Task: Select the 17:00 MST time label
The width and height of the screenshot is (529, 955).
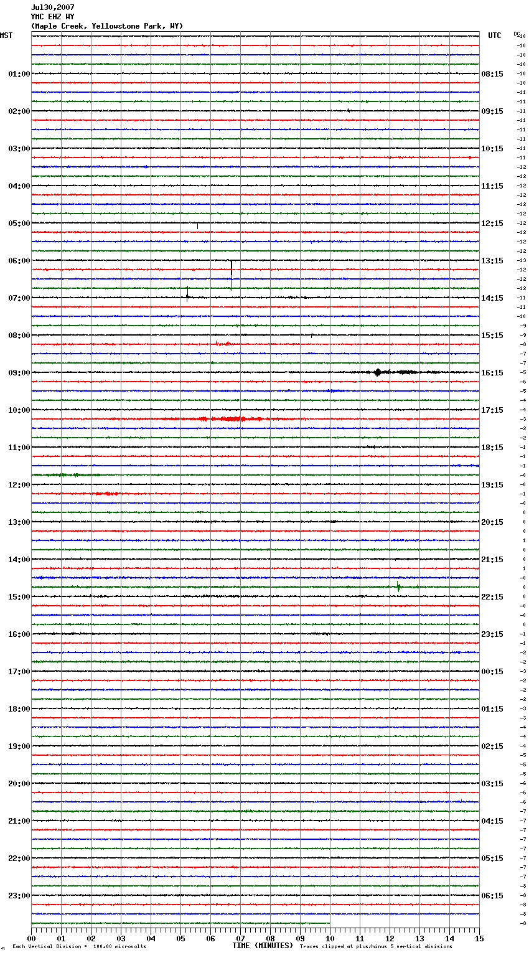Action: pos(19,672)
